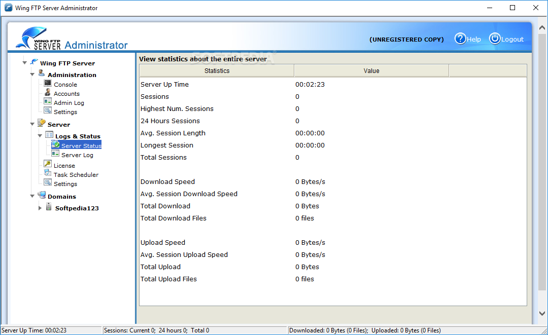Select the Longest Session row
Screen dimensions: 548x335
333,145
